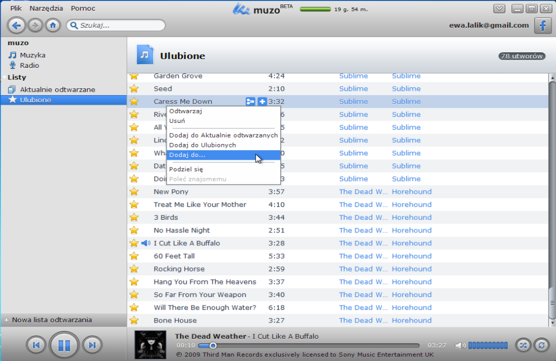
Task: Click the Szukaj search field
Action: 116,25
